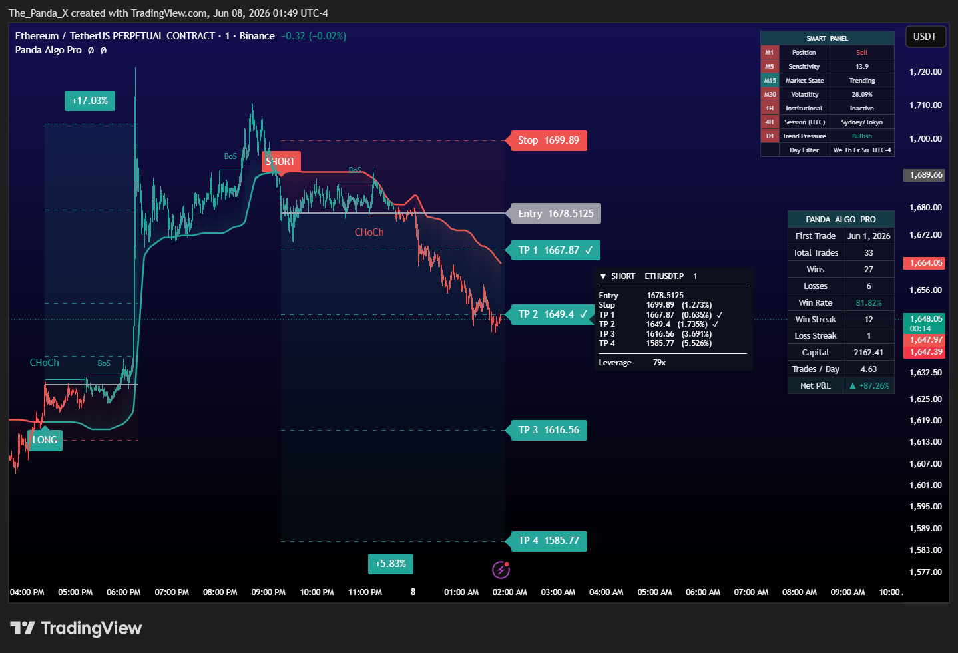Select the 4H timeframe cell
Viewport: 958px width, 653px height.
pos(770,122)
